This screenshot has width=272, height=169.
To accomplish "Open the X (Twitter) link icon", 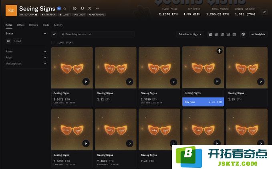I will pyautogui.click(x=90, y=8).
